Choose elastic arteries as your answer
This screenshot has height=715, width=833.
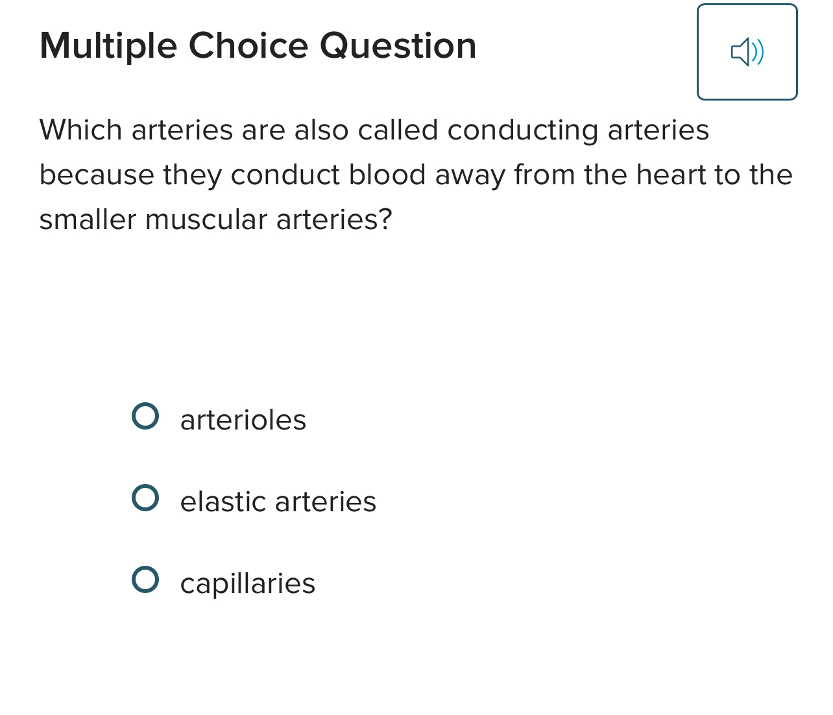[x=146, y=497]
